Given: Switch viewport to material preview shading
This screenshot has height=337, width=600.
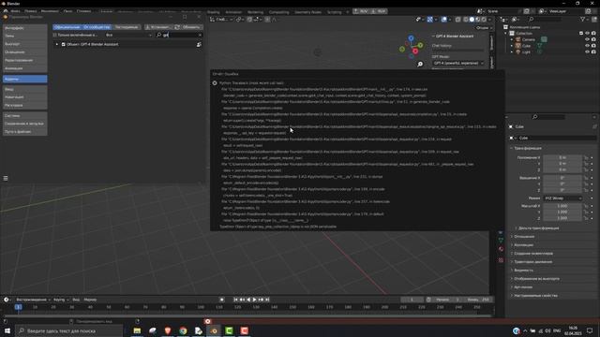Looking at the screenshot, I should [x=478, y=19].
